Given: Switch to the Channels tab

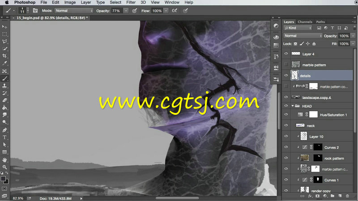Looking at the screenshot, I should point(305,22).
